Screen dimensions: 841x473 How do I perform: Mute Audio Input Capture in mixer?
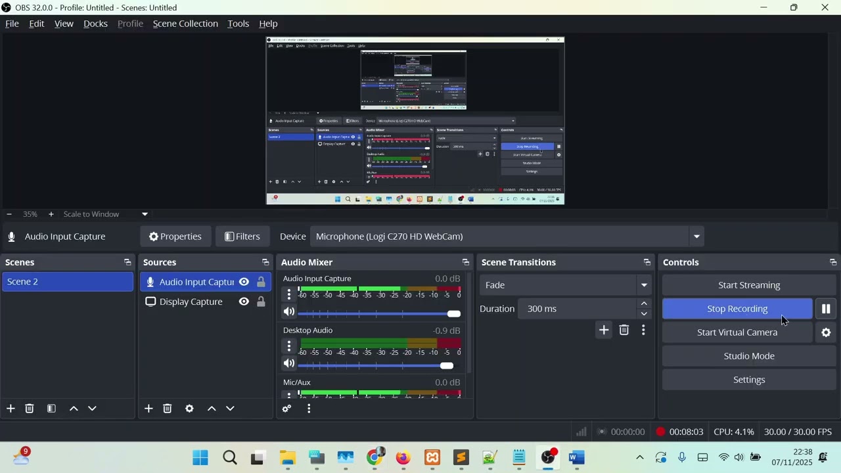(x=289, y=312)
